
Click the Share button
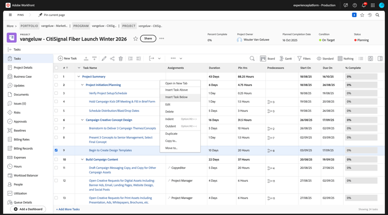(148, 38)
